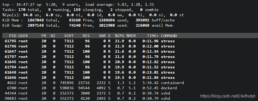Click PID 61645 in process list
The width and height of the screenshot is (258, 101).
10,62
